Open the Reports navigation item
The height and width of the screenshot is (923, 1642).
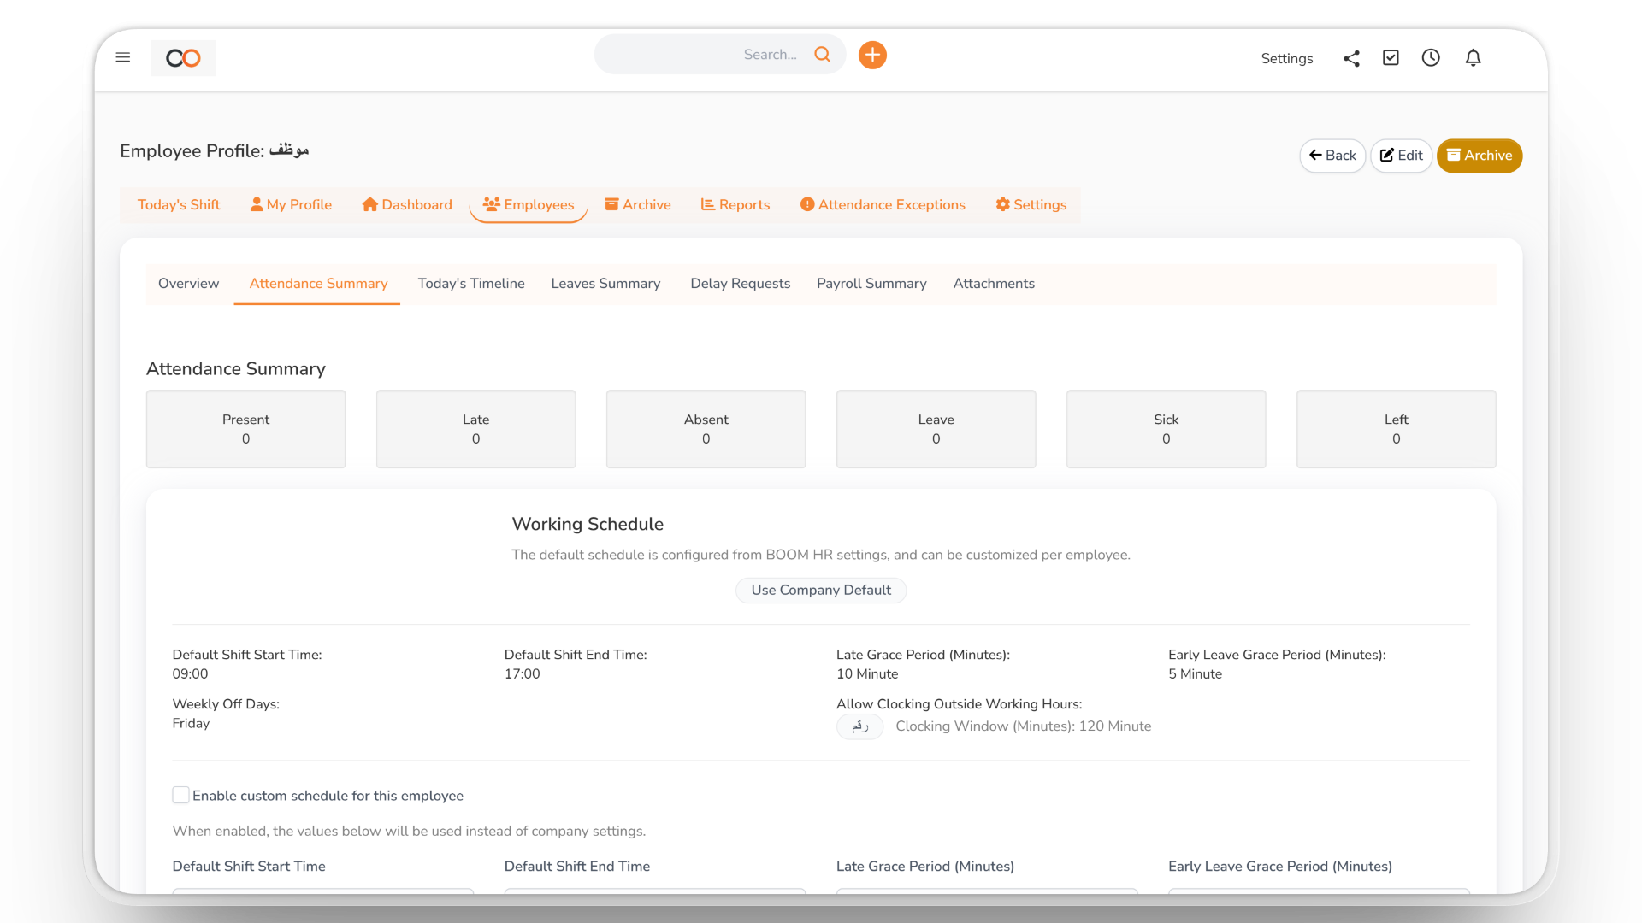point(735,205)
